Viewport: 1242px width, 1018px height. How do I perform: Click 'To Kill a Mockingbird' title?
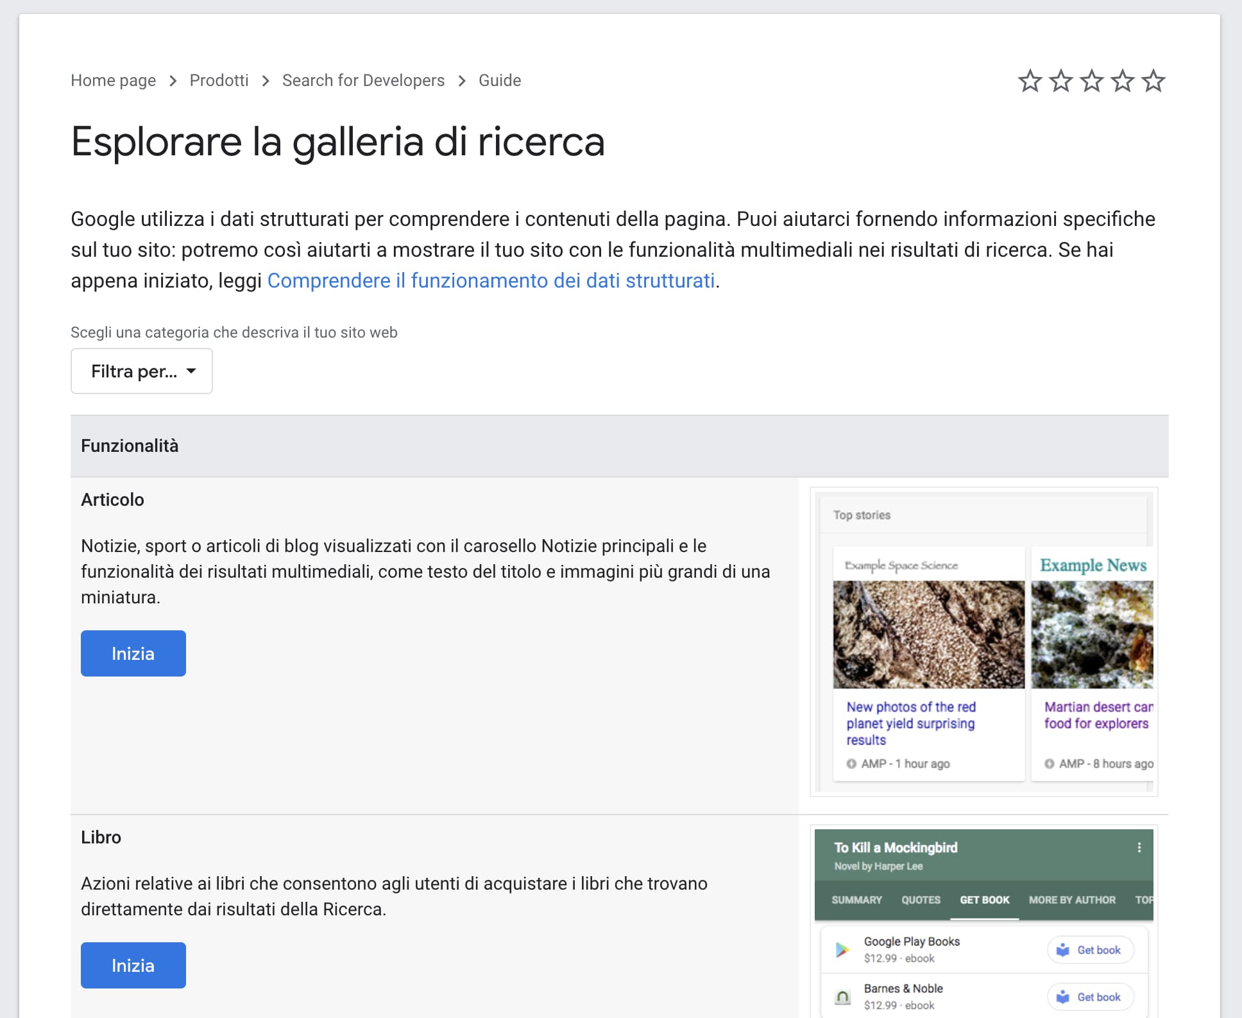(896, 847)
